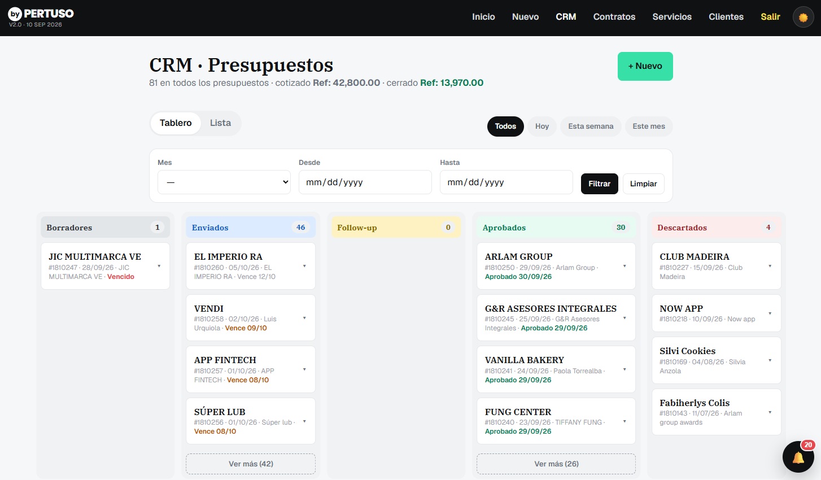821x480 pixels.
Task: Focus the Desde date field
Action: pos(365,182)
